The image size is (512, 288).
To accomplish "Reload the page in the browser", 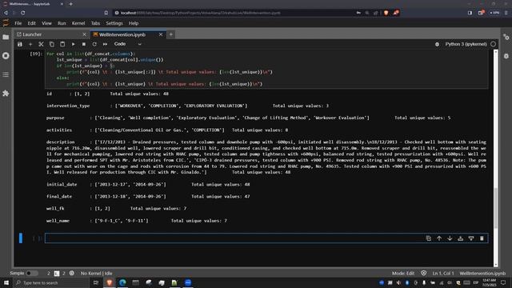I will click(23, 13).
